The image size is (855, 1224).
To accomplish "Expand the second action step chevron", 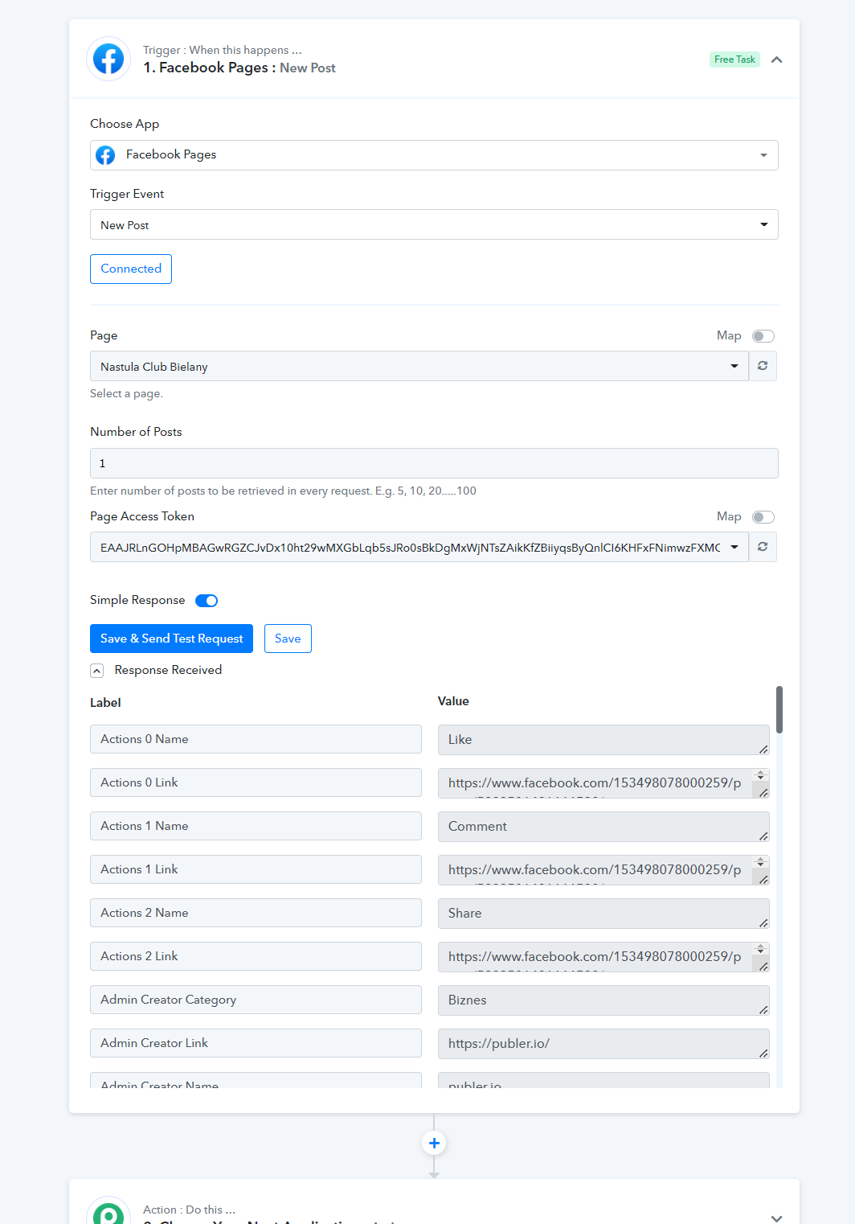I will pos(776,1218).
